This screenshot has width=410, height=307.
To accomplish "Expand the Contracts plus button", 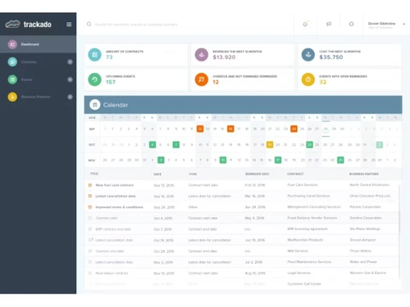I will point(70,62).
